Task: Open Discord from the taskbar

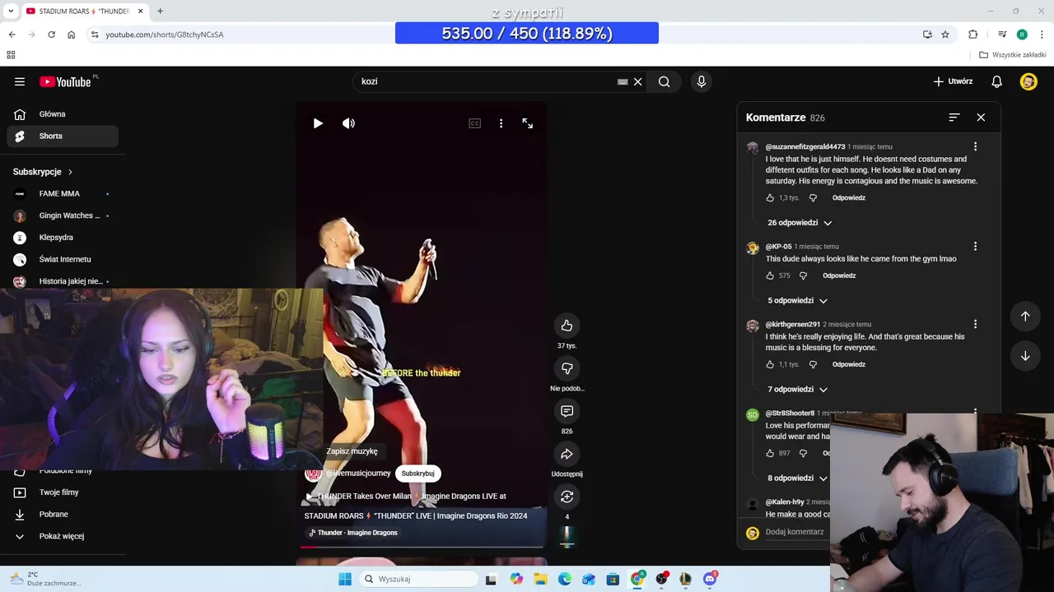Action: (x=710, y=579)
